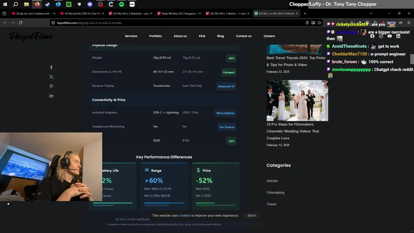
Task: Open the Portfolio nav link
Action: 155,36
